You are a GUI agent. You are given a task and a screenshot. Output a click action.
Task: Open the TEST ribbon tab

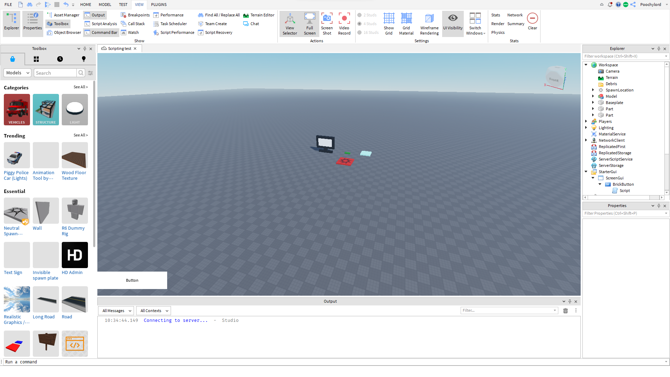point(123,5)
